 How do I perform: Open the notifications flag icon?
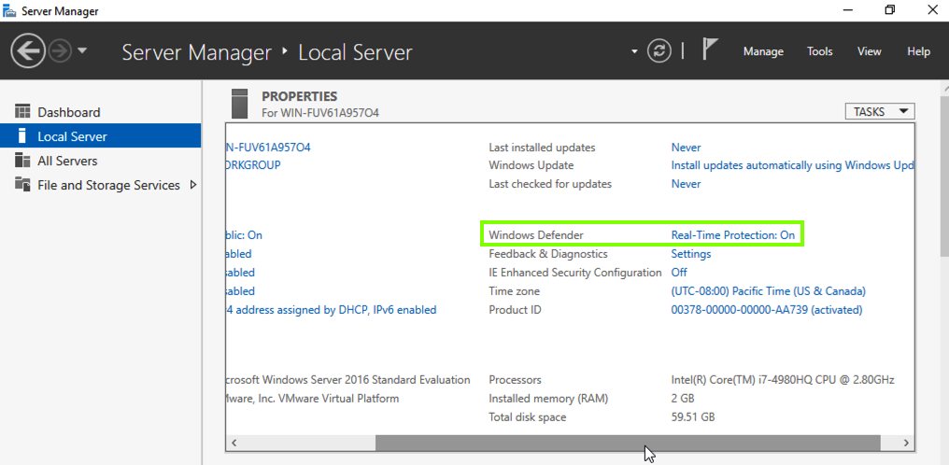[x=710, y=50]
